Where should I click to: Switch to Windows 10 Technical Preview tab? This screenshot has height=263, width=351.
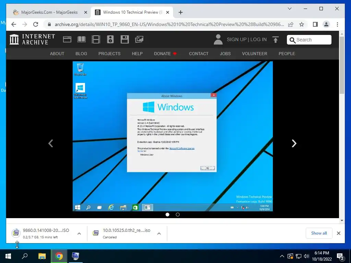(x=132, y=12)
